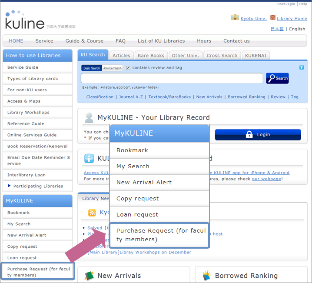Select Basic Search mode
This screenshot has width=312, height=283.
point(92,68)
